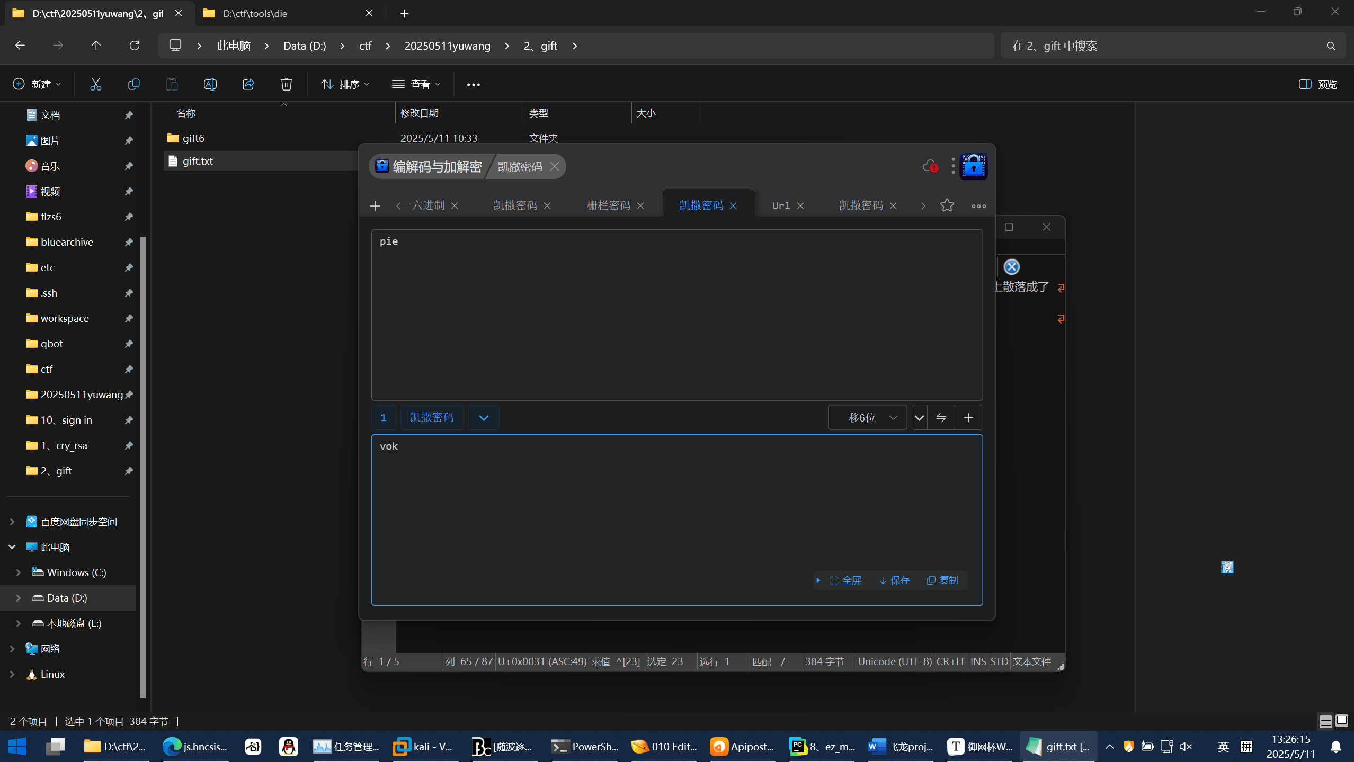Click inside the input field containing pie
This screenshot has width=1354, height=762.
pyautogui.click(x=676, y=315)
